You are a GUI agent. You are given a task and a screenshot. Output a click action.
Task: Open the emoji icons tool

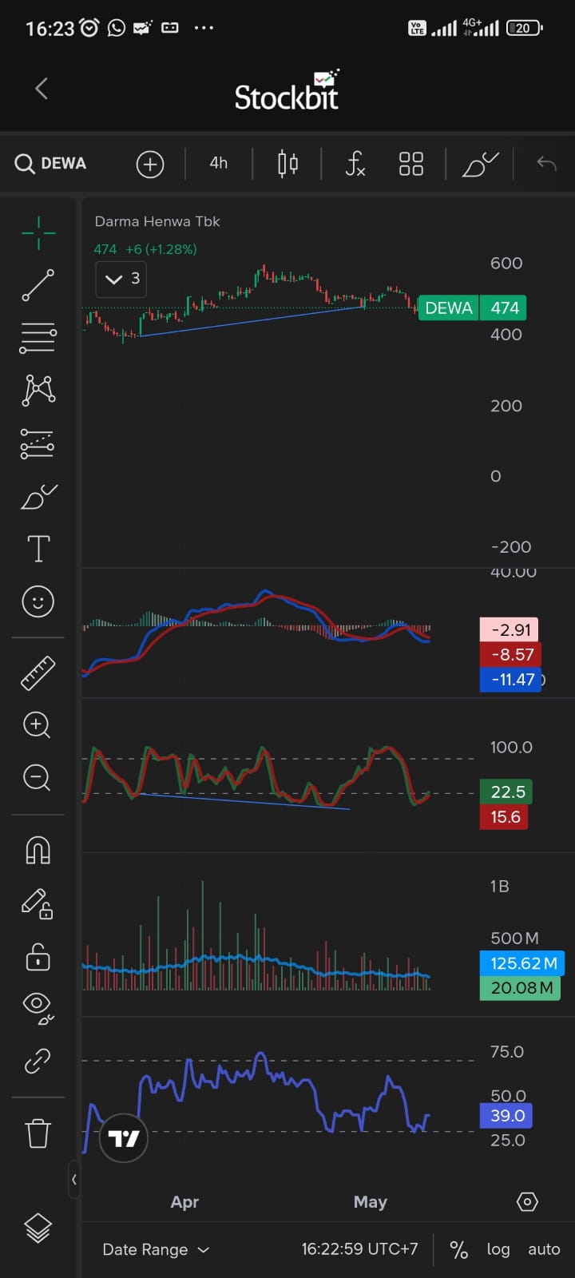click(x=38, y=601)
